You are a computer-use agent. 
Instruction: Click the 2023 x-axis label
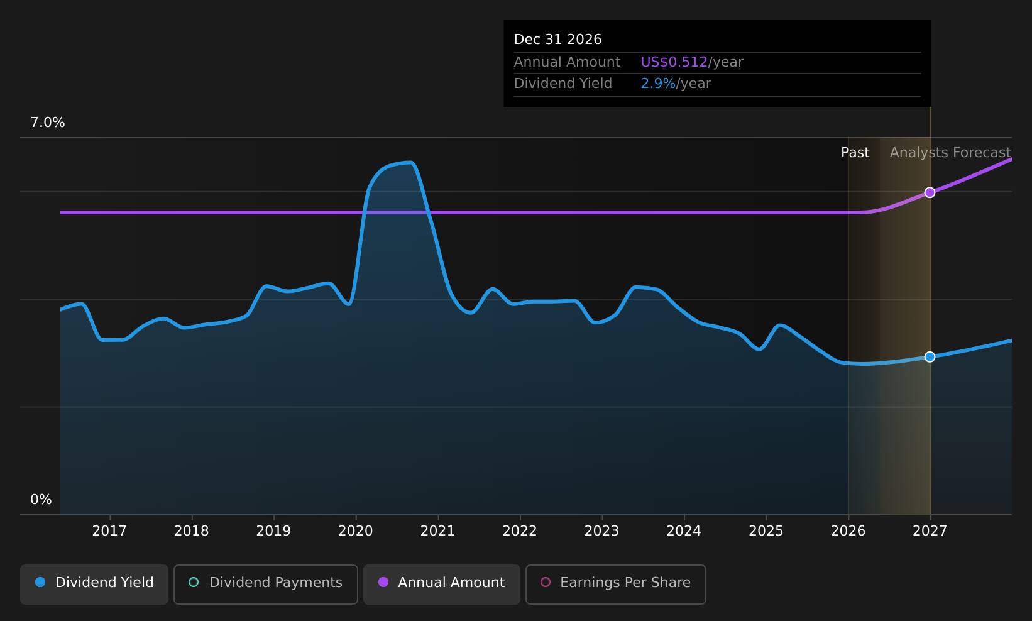point(602,531)
